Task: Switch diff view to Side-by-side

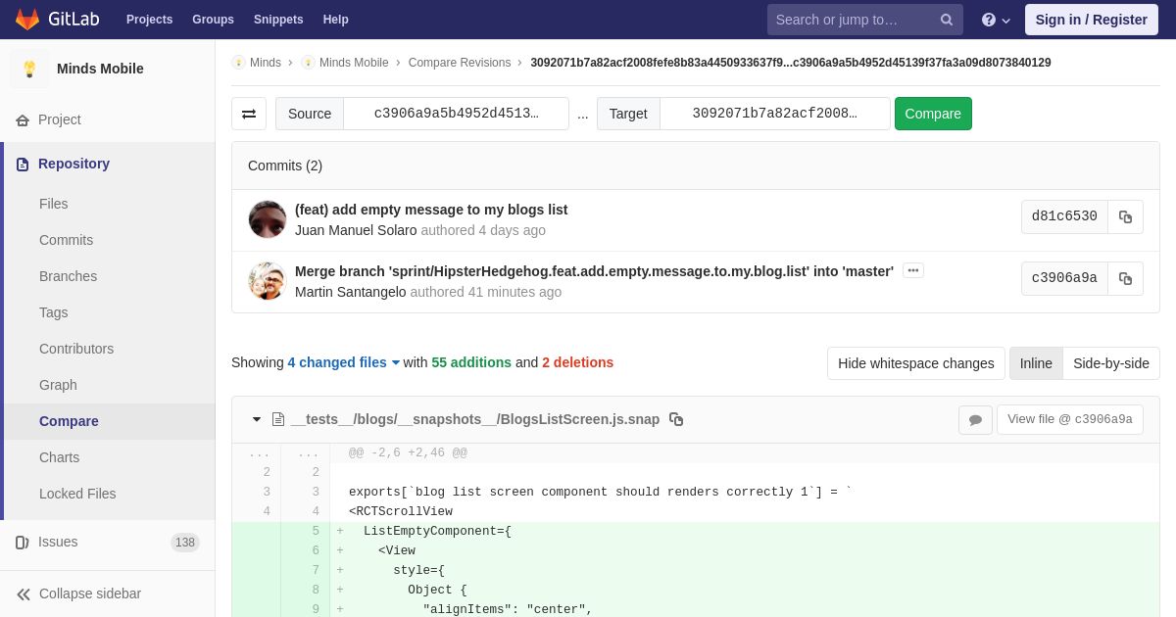Action: pyautogui.click(x=1111, y=363)
